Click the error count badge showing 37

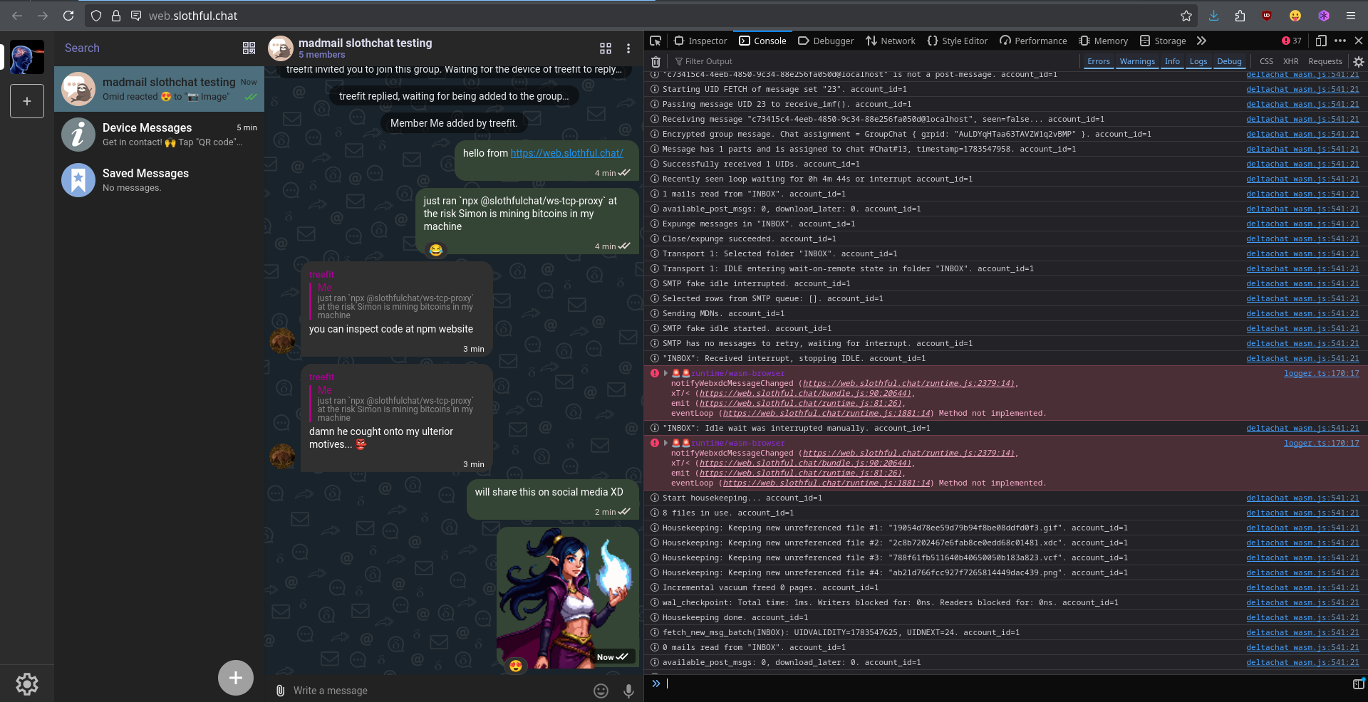(1292, 41)
